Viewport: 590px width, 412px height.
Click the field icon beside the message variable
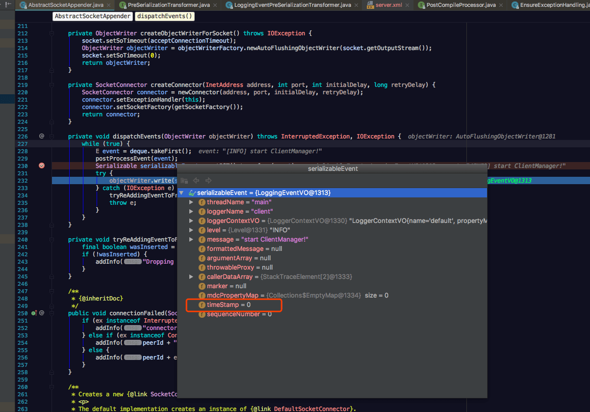(202, 239)
